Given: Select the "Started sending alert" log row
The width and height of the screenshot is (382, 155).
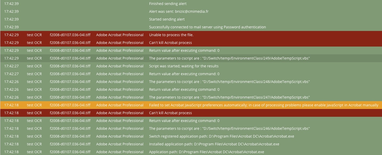Looking at the screenshot, I should point(167,19).
